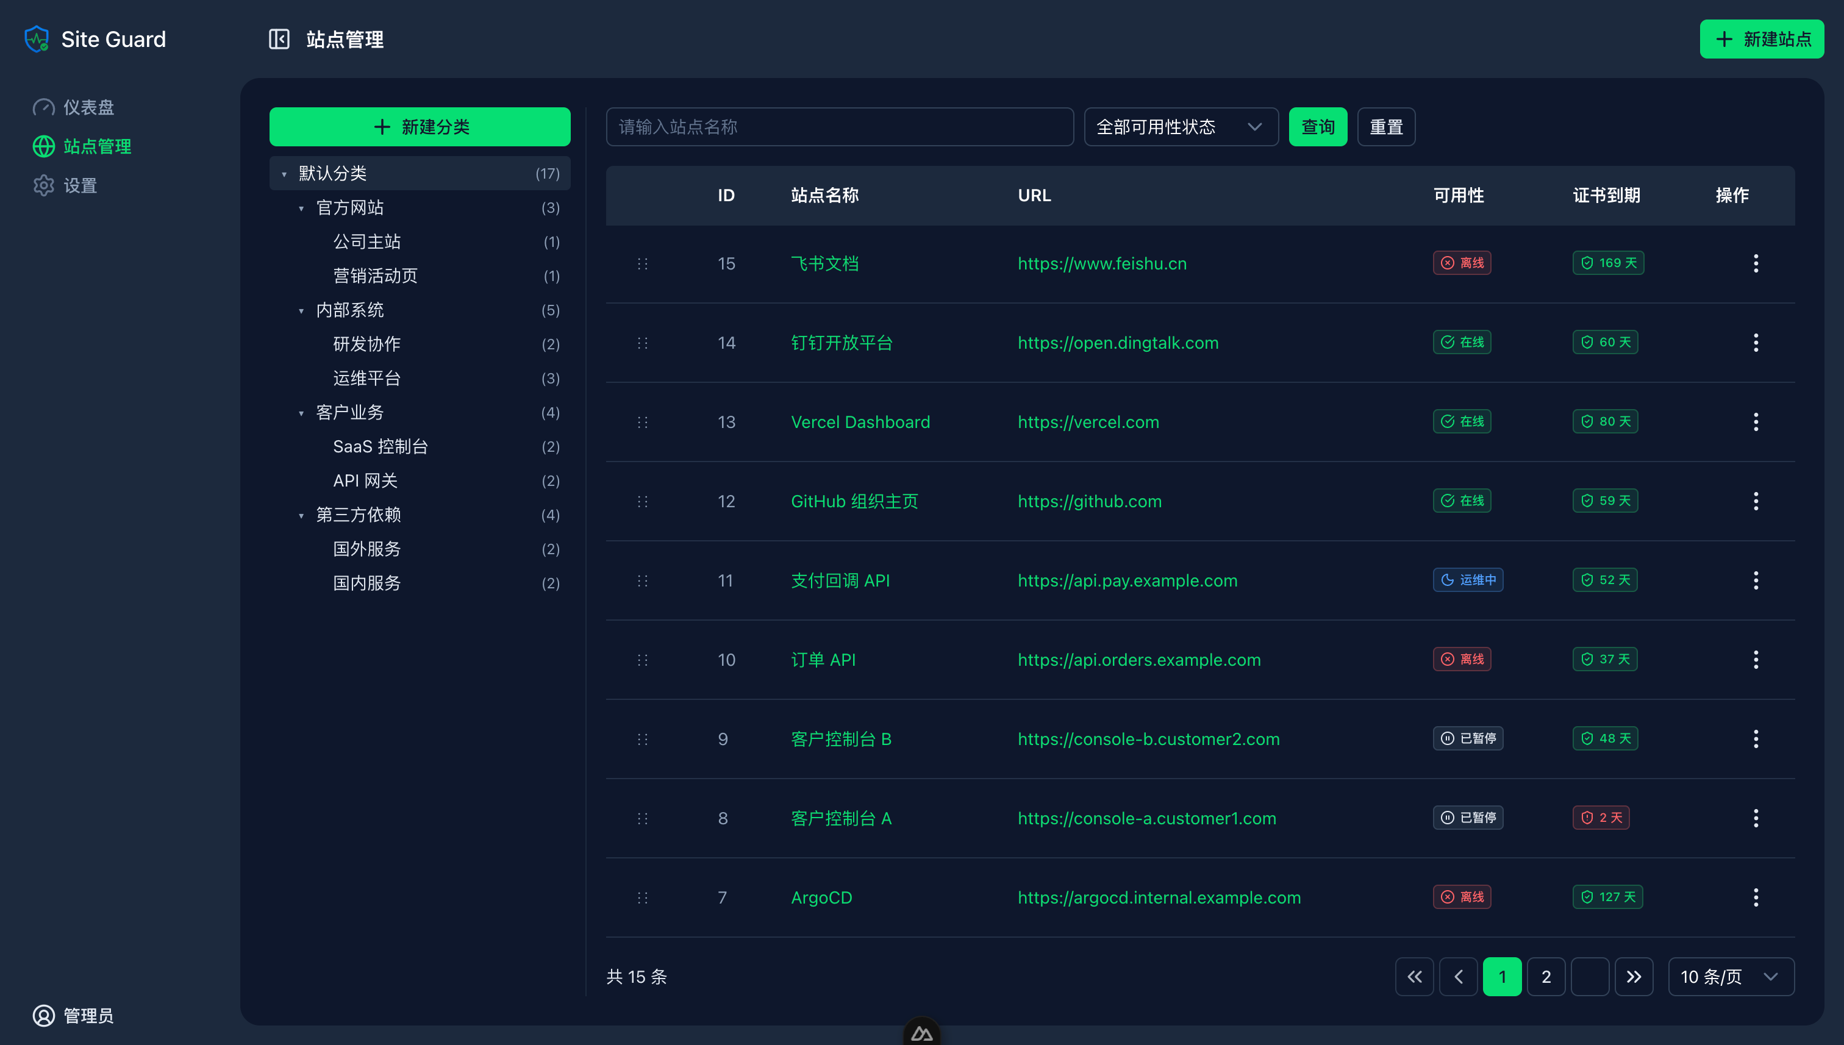Open the https://github.com URL link
The image size is (1844, 1045).
pos(1090,501)
